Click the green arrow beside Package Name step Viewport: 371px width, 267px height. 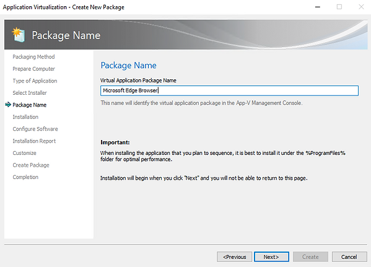[x=8, y=105]
